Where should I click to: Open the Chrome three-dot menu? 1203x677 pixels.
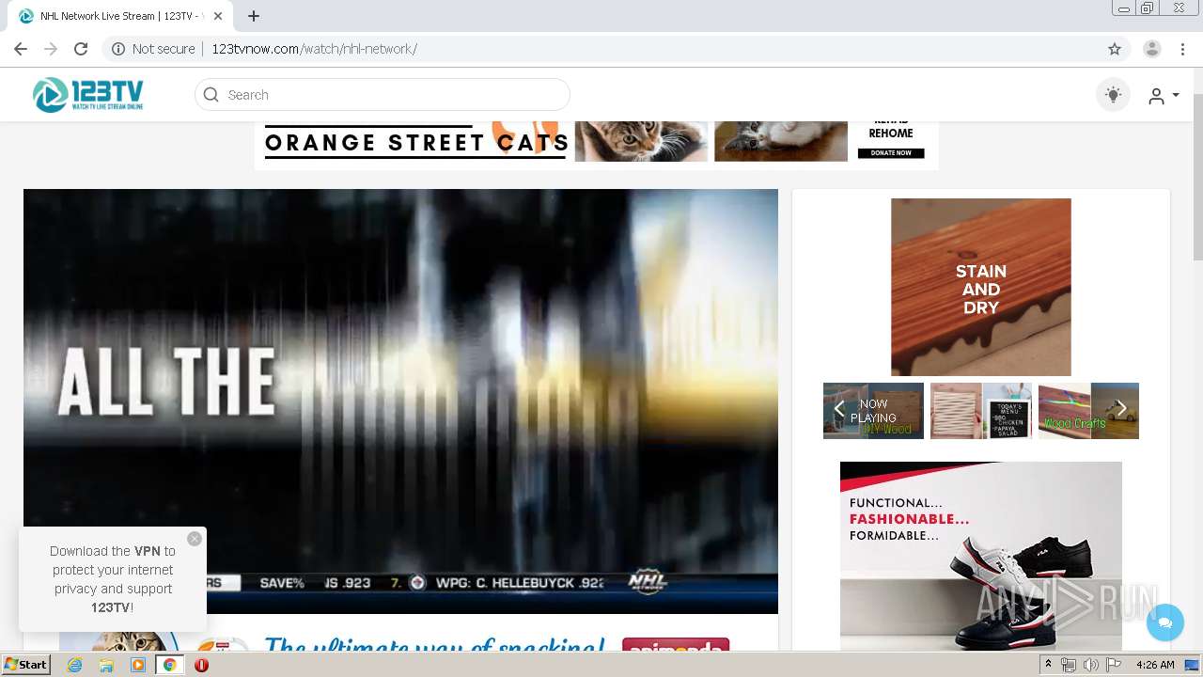point(1182,49)
